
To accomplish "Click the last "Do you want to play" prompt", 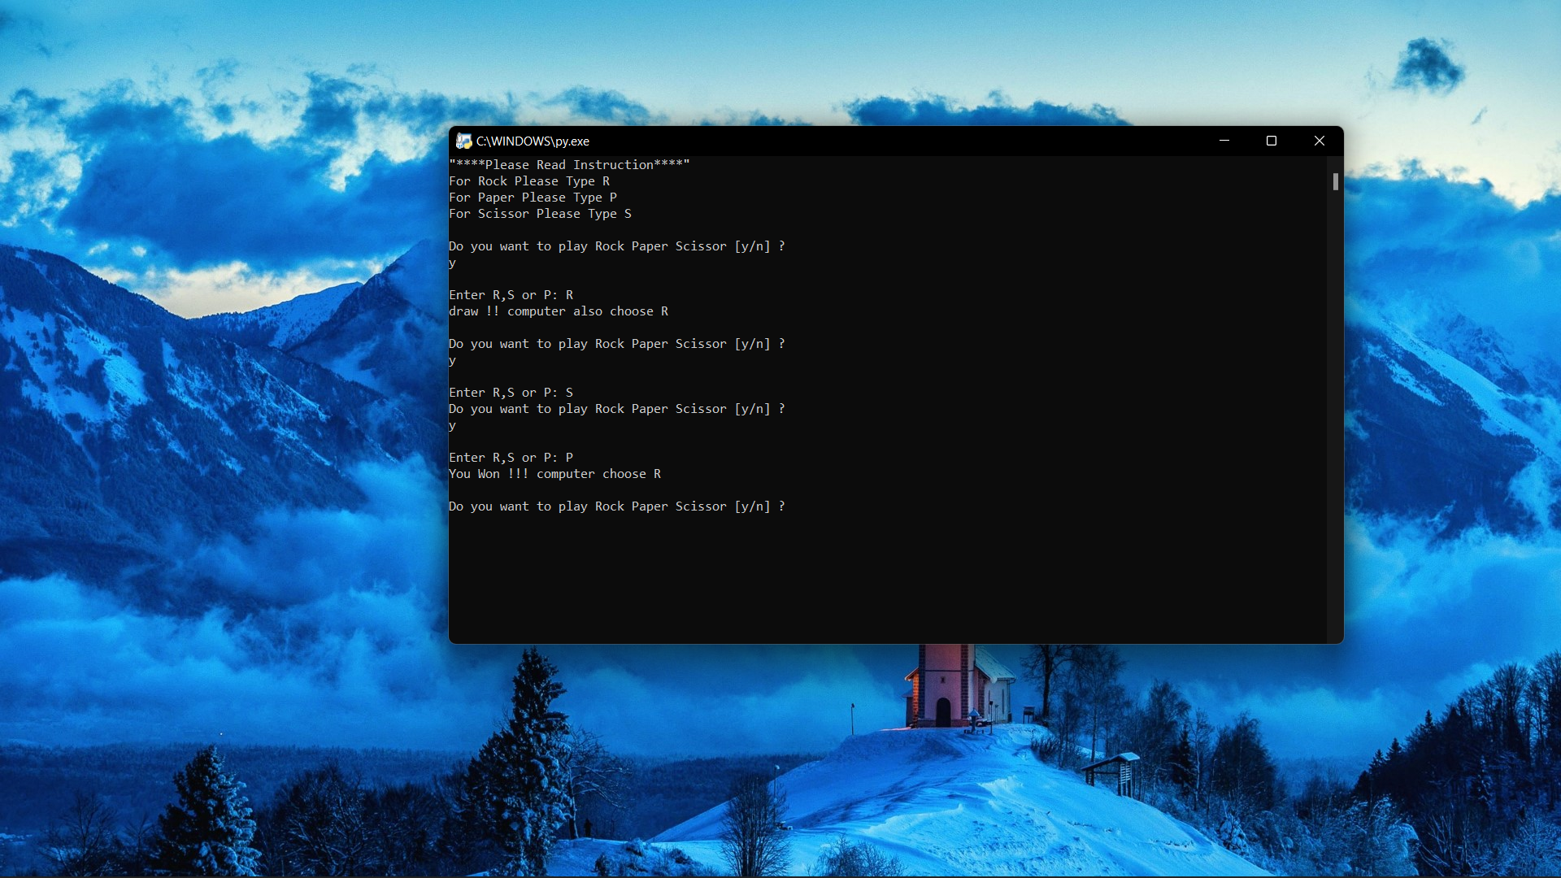I will click(616, 506).
